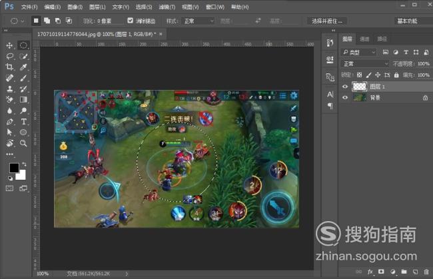Open the 滤镜(T) menu

167,7
